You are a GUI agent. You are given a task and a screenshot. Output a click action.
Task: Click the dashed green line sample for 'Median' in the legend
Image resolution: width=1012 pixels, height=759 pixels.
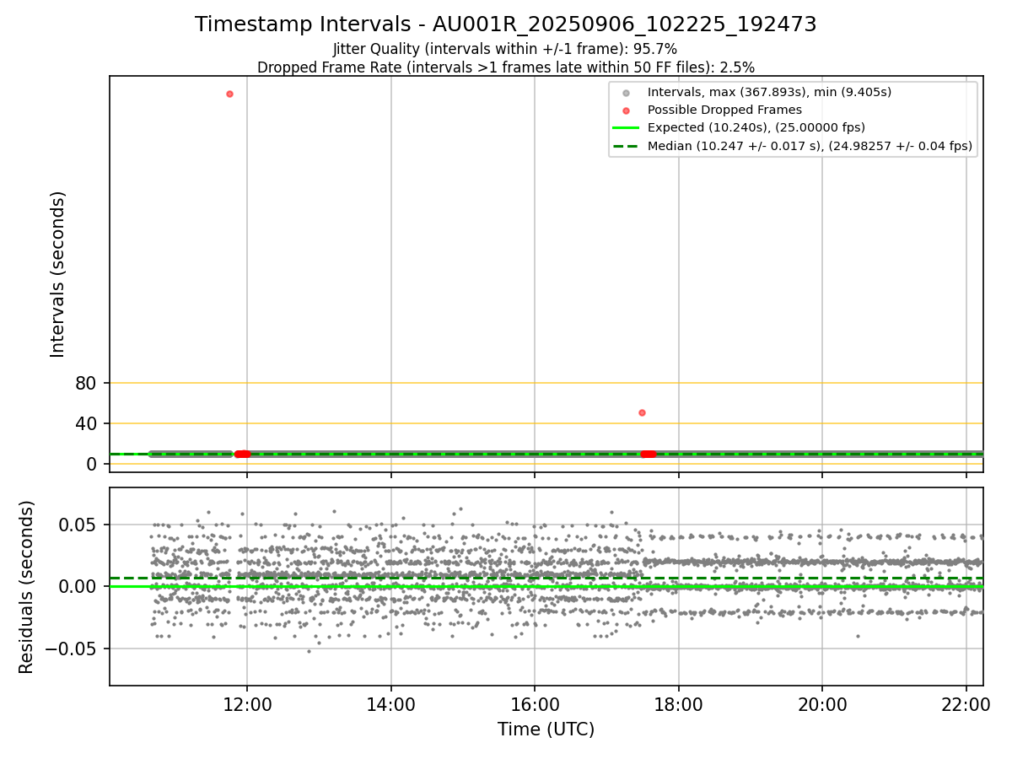624,146
